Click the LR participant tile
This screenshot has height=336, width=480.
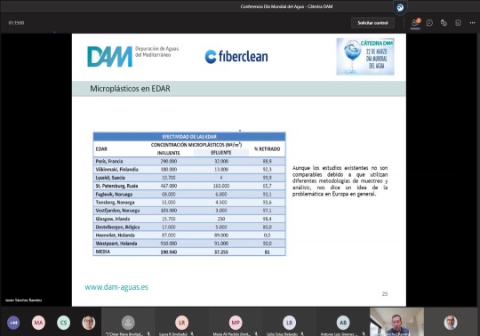[x=182, y=322]
